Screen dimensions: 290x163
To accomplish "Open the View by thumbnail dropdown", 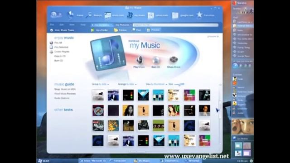I will pyautogui.click(x=156, y=84).
